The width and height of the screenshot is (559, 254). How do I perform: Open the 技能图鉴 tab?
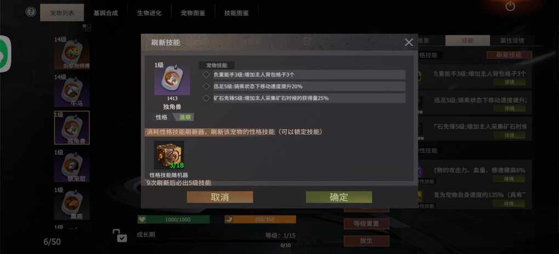(236, 13)
